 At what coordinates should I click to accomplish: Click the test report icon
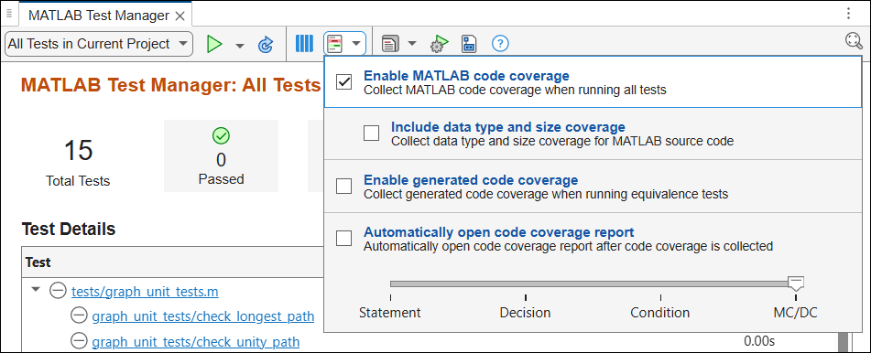(x=390, y=44)
